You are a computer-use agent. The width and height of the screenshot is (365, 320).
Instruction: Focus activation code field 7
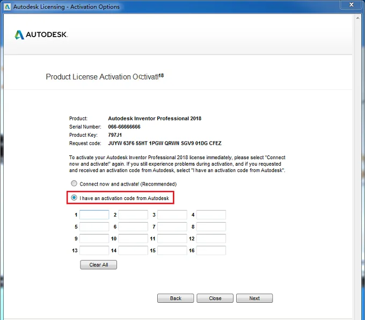tap(172, 227)
